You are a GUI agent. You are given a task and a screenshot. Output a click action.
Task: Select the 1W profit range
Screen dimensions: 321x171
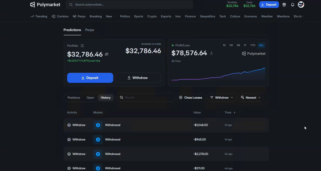pyautogui.click(x=231, y=45)
